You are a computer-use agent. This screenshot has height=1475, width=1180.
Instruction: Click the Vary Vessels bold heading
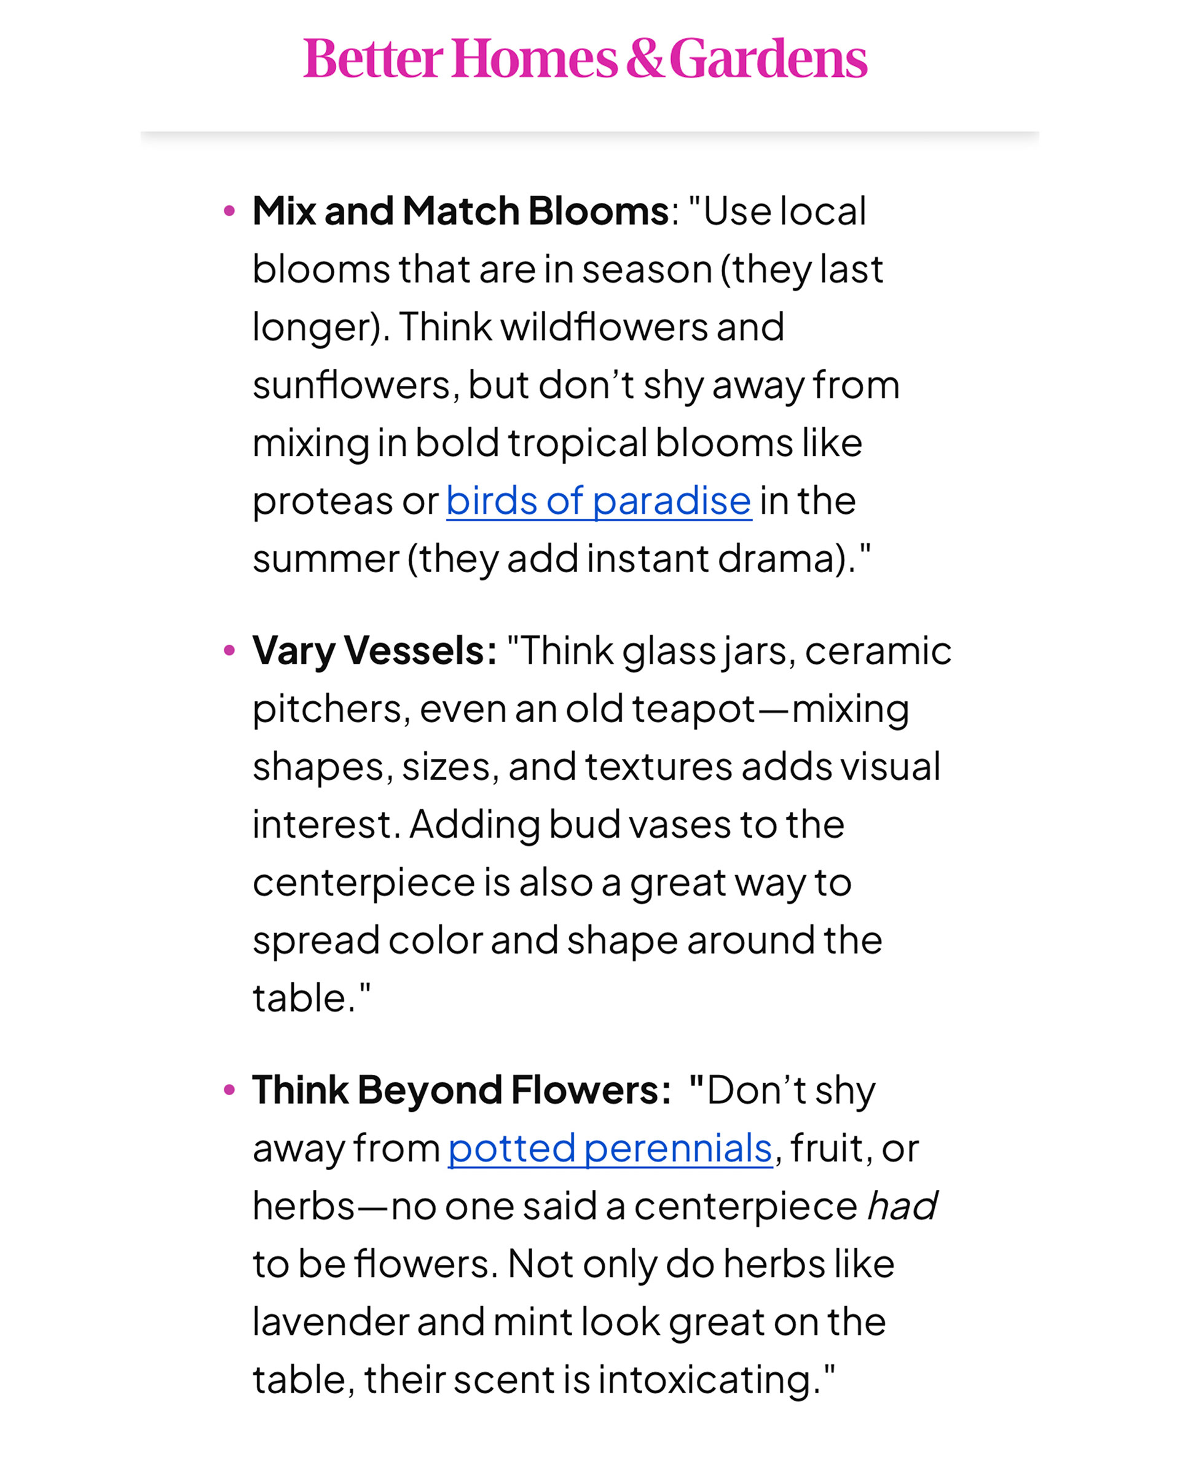point(374,651)
